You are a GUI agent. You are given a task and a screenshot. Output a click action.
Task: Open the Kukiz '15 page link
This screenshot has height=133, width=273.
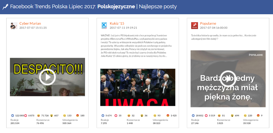click(x=117, y=23)
